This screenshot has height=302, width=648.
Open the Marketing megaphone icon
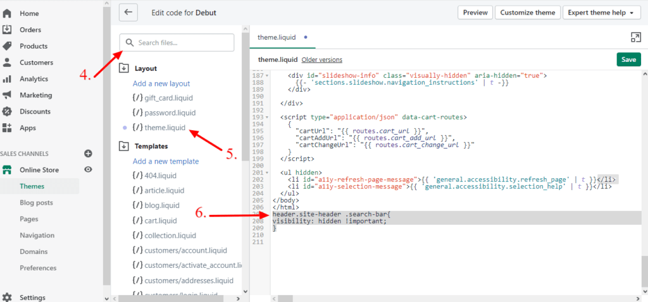coord(6,95)
